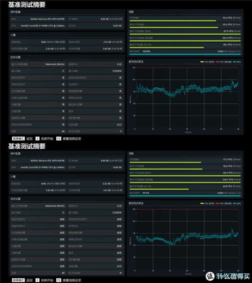Click 重新开始 in the 77.3 FPS summary
Viewport: 252px width, 283px height.
click(x=47, y=280)
